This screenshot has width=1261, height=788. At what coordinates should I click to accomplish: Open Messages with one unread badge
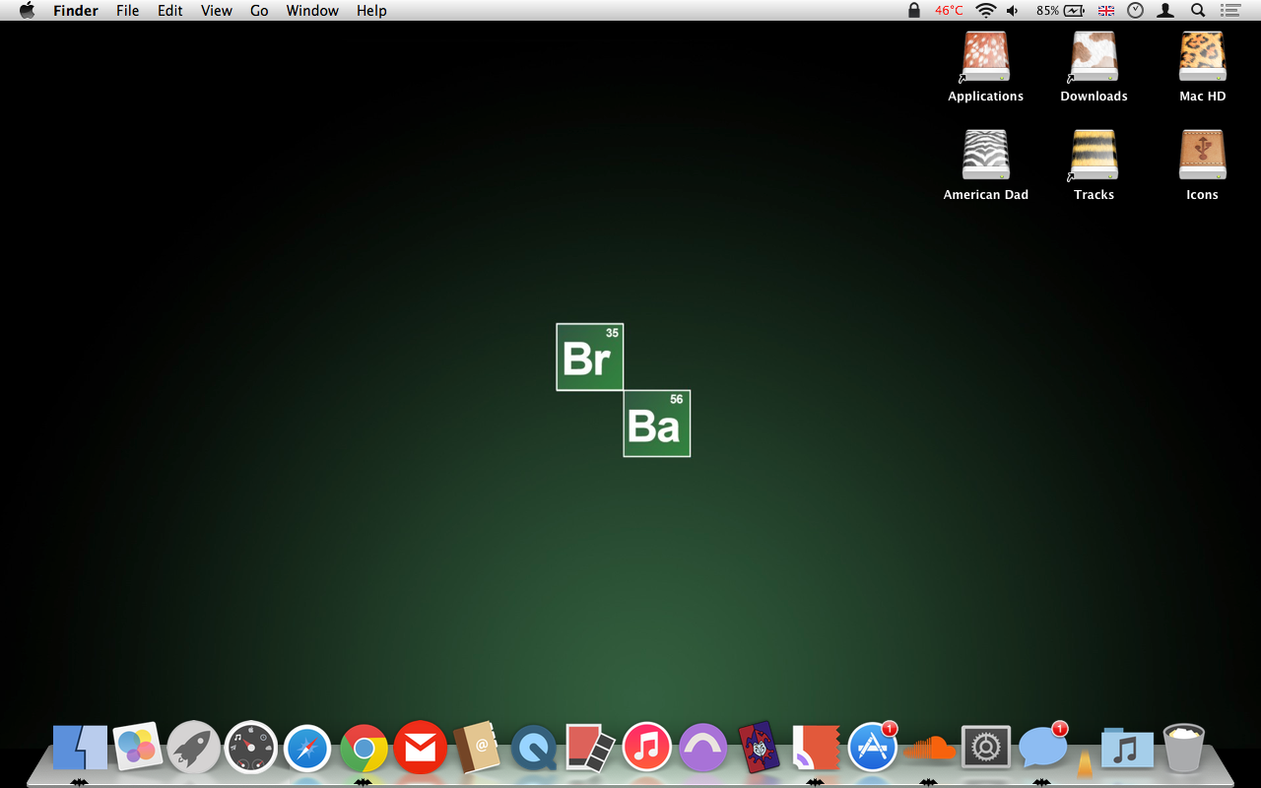(x=1043, y=748)
